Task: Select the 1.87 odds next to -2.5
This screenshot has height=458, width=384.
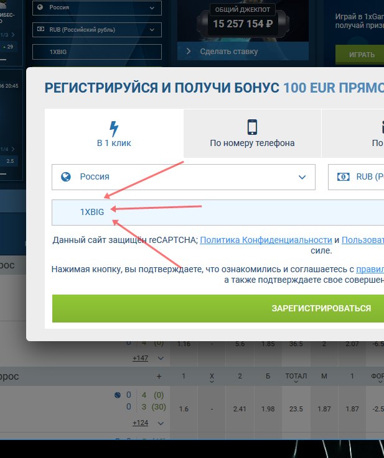Action: [352, 409]
